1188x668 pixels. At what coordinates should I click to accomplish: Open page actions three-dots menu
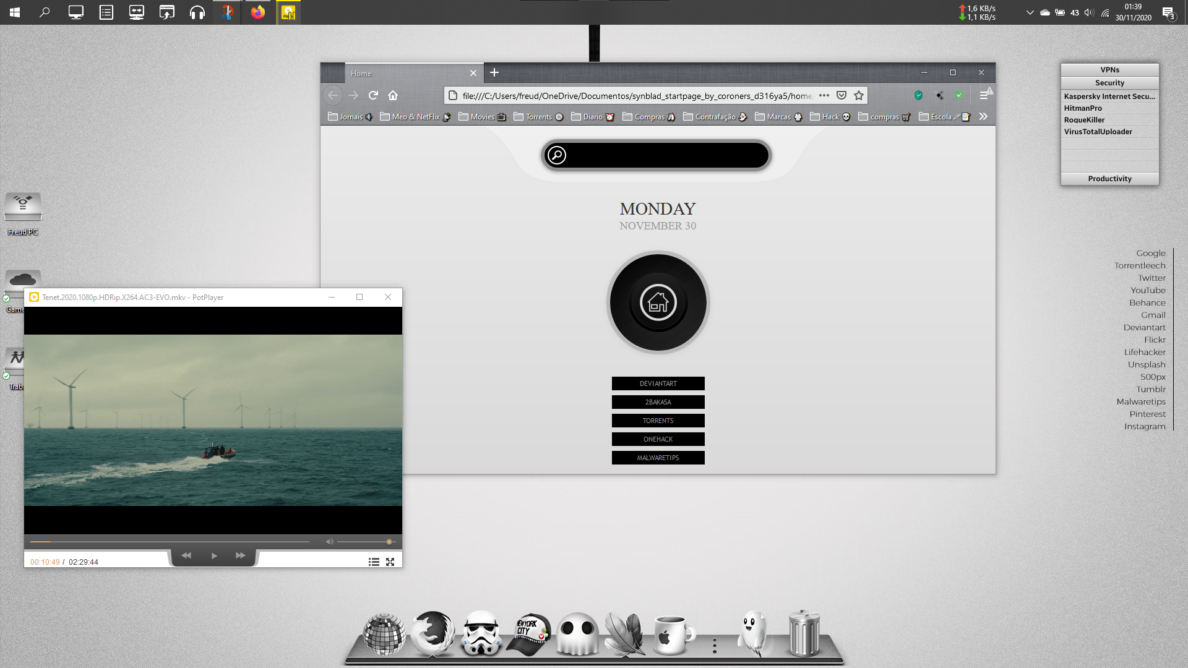tap(824, 95)
